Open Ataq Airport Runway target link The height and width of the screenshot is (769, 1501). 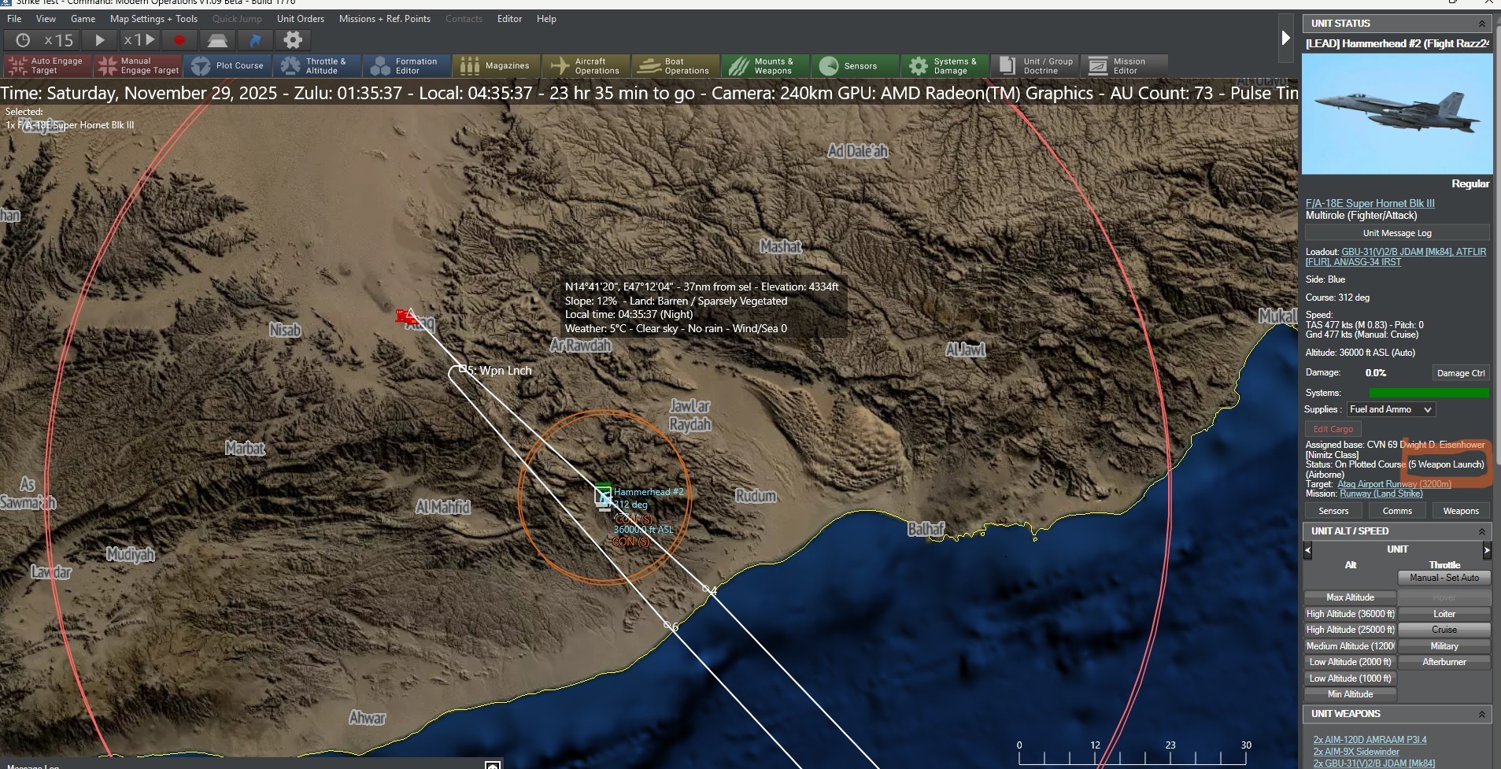tap(1394, 484)
